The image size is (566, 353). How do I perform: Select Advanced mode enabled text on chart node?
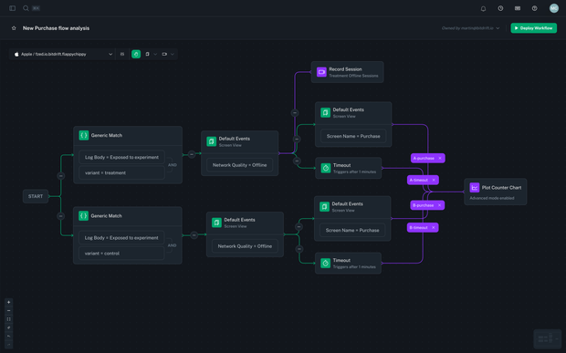492,198
